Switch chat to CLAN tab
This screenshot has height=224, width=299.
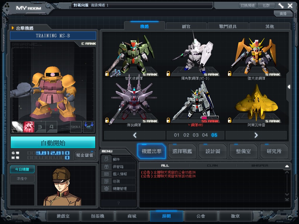(213, 166)
